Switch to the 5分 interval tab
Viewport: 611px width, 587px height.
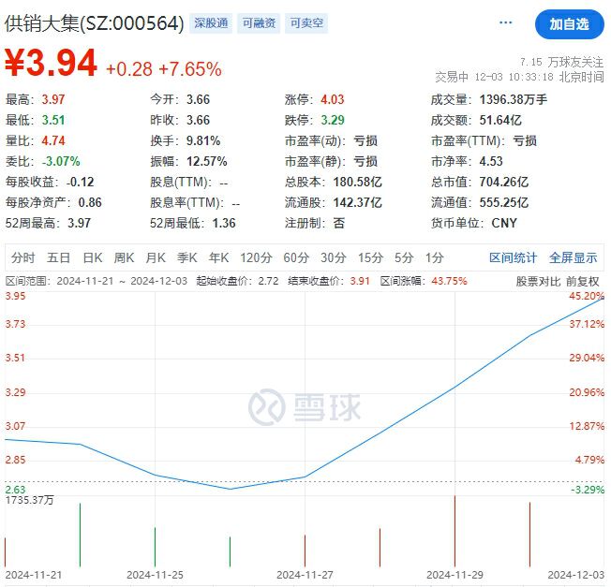tap(404, 257)
